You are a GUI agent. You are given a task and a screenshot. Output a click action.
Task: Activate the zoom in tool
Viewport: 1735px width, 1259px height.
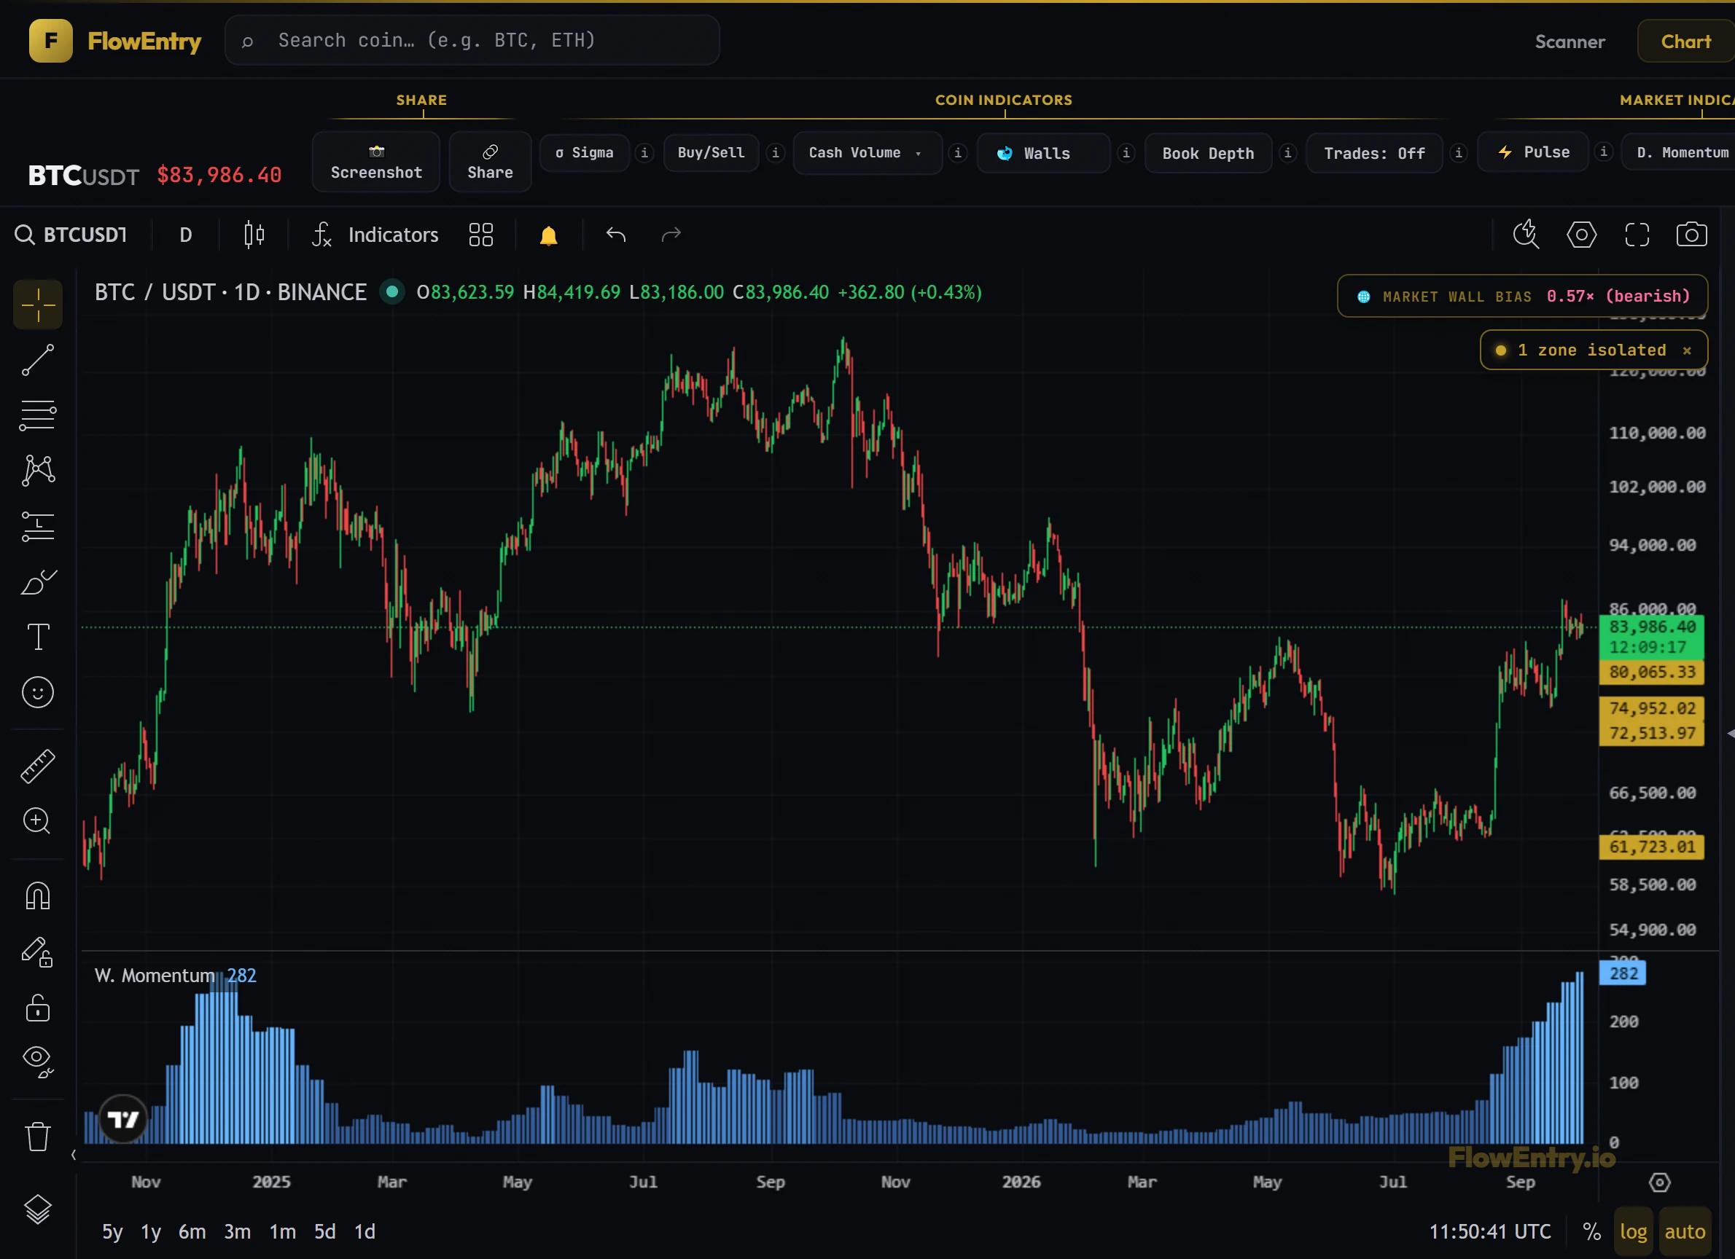pos(37,821)
